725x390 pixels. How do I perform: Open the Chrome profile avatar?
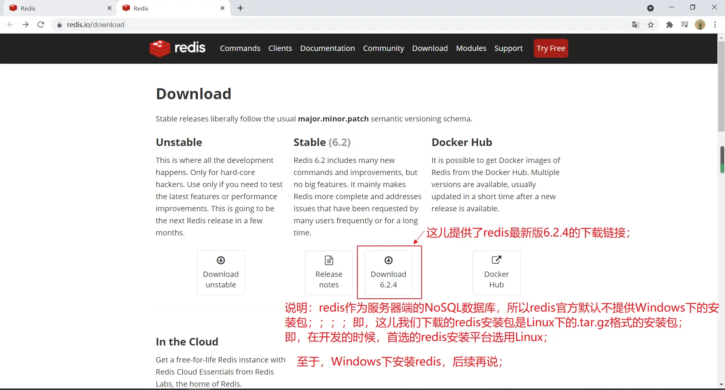(x=700, y=25)
